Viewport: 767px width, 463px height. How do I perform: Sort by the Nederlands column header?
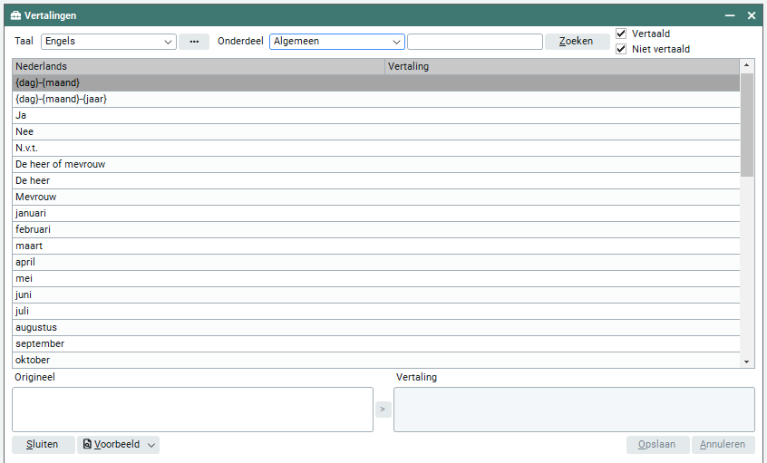(198, 66)
